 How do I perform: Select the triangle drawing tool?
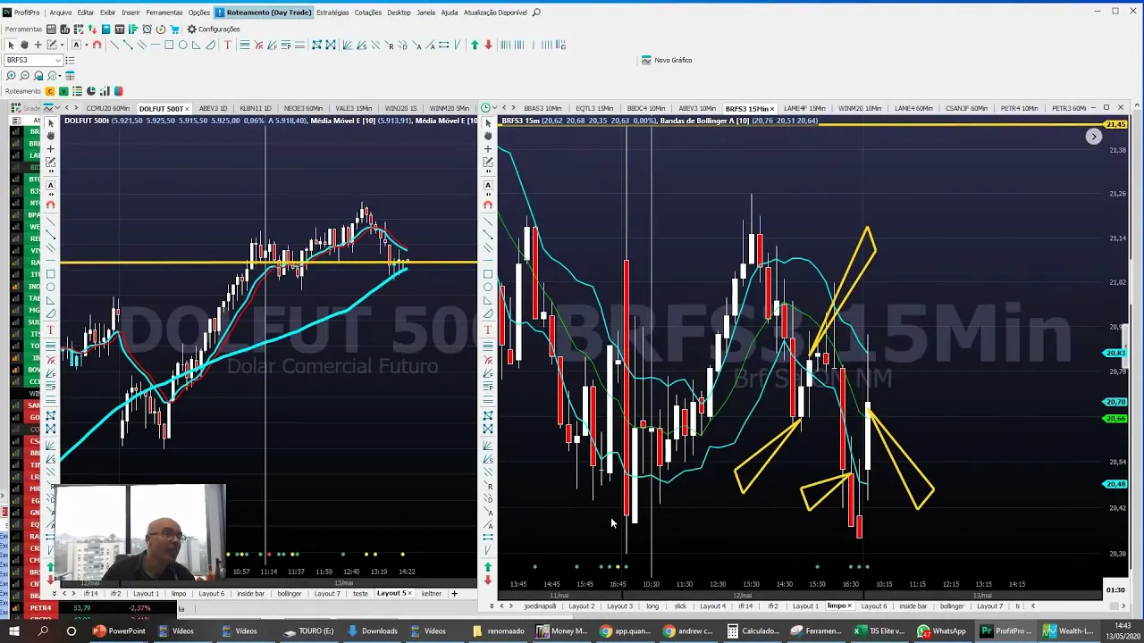[x=196, y=45]
